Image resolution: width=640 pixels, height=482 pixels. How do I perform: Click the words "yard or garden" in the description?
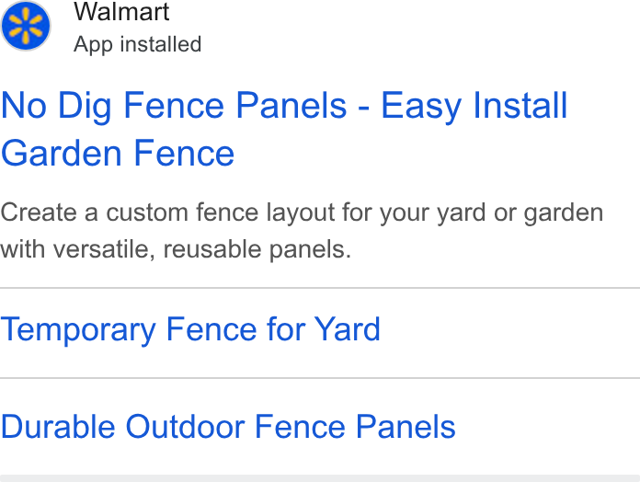[x=520, y=212]
